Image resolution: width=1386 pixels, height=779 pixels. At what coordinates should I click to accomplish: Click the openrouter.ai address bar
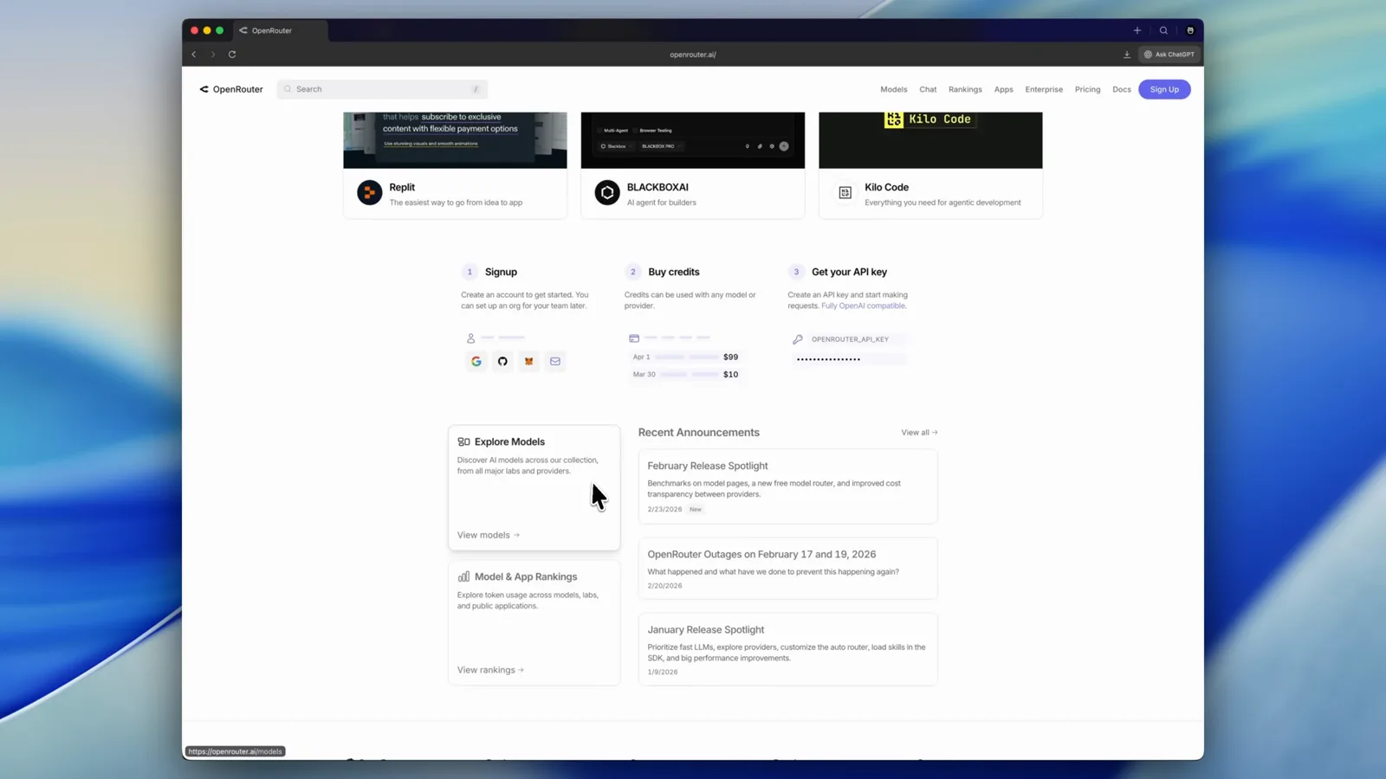pos(693,55)
